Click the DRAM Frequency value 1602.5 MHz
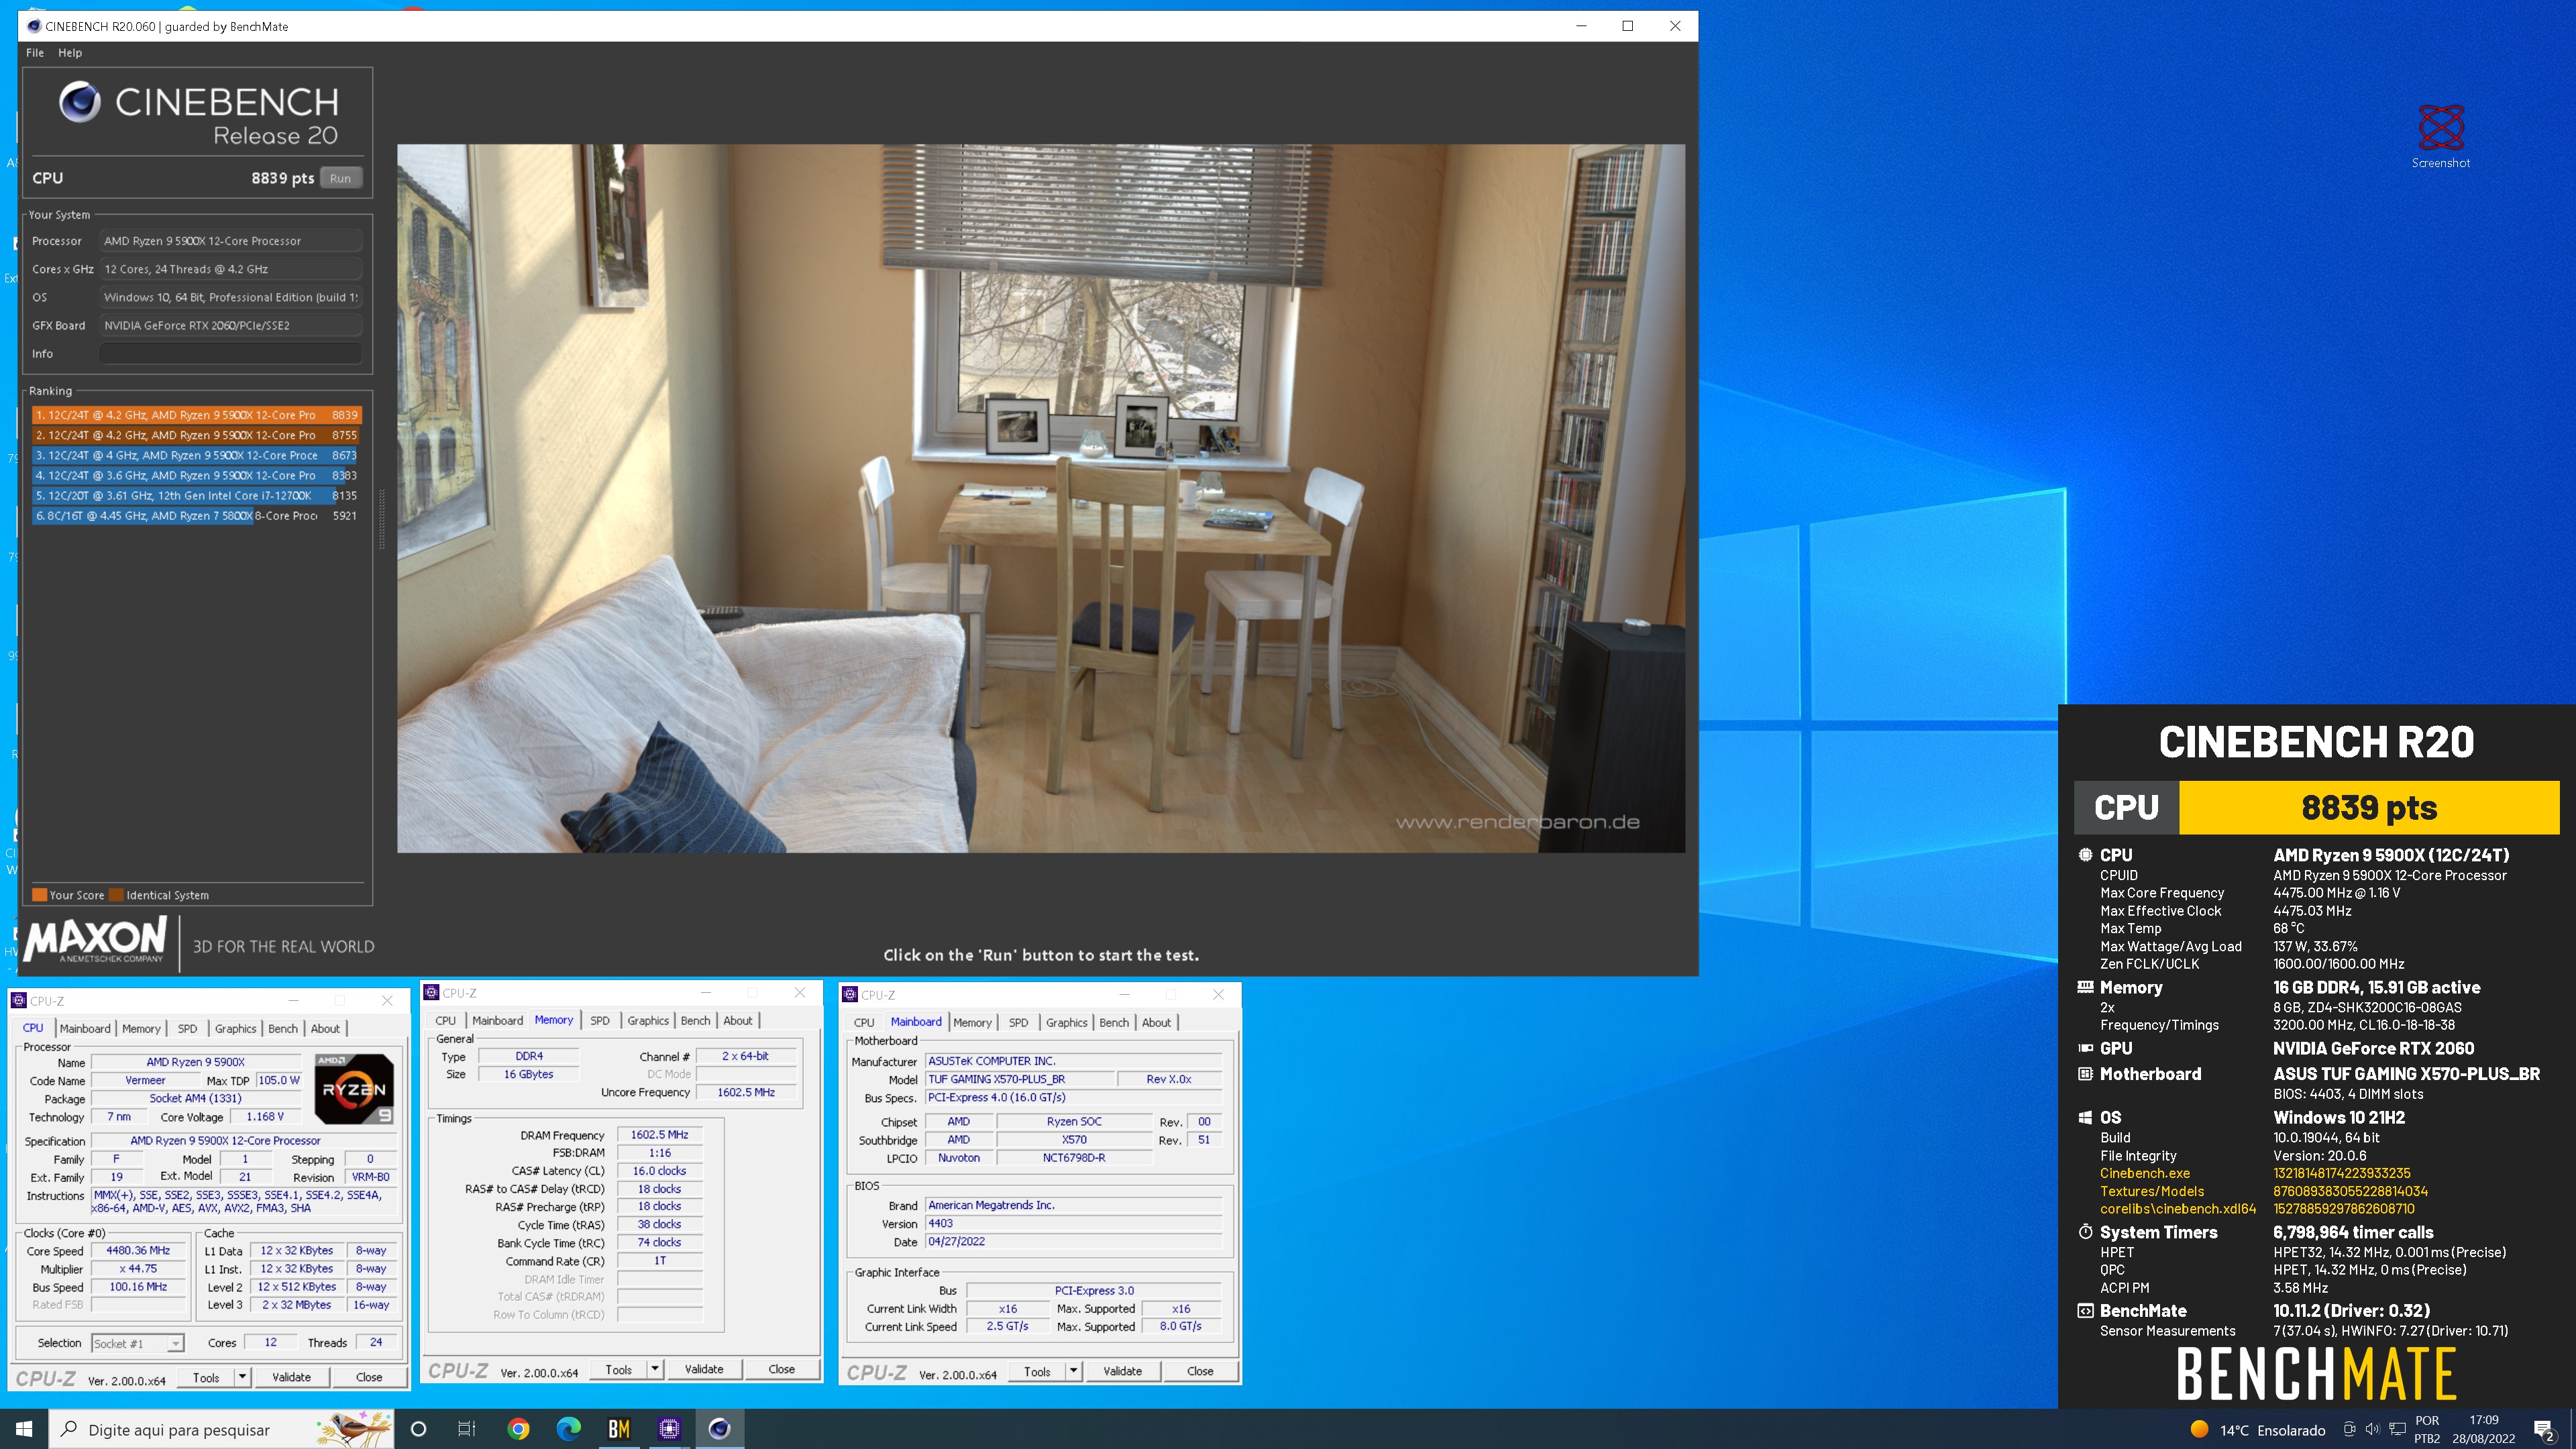This screenshot has height=1449, width=2576. point(659,1135)
